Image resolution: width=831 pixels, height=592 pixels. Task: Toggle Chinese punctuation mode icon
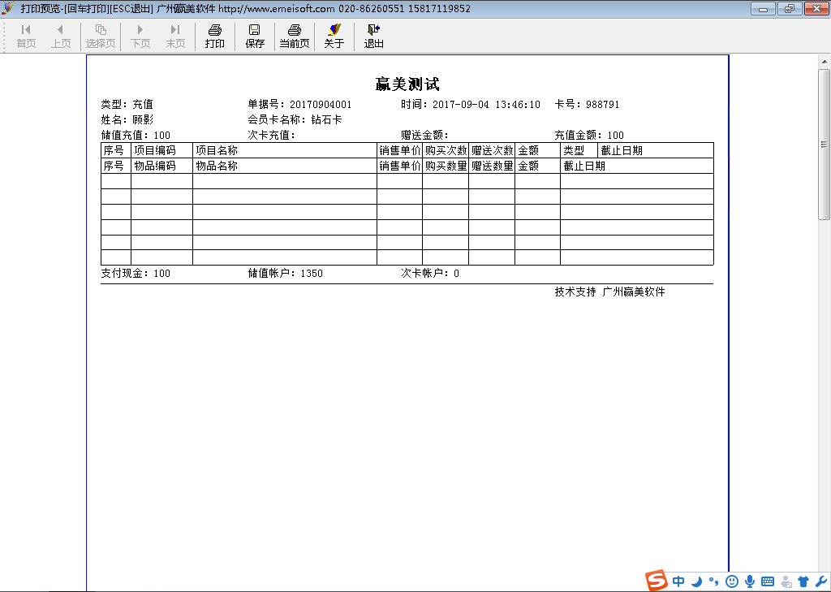tap(713, 581)
